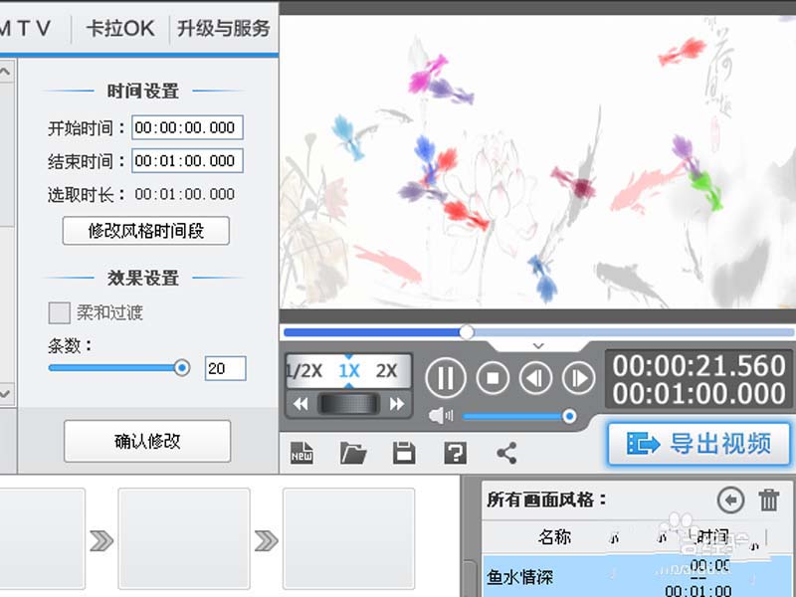Open the 卡拉OK menu
The image size is (796, 597).
tap(118, 28)
